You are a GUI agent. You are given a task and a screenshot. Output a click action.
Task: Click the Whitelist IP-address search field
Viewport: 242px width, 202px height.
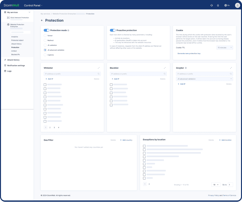(x=72, y=73)
